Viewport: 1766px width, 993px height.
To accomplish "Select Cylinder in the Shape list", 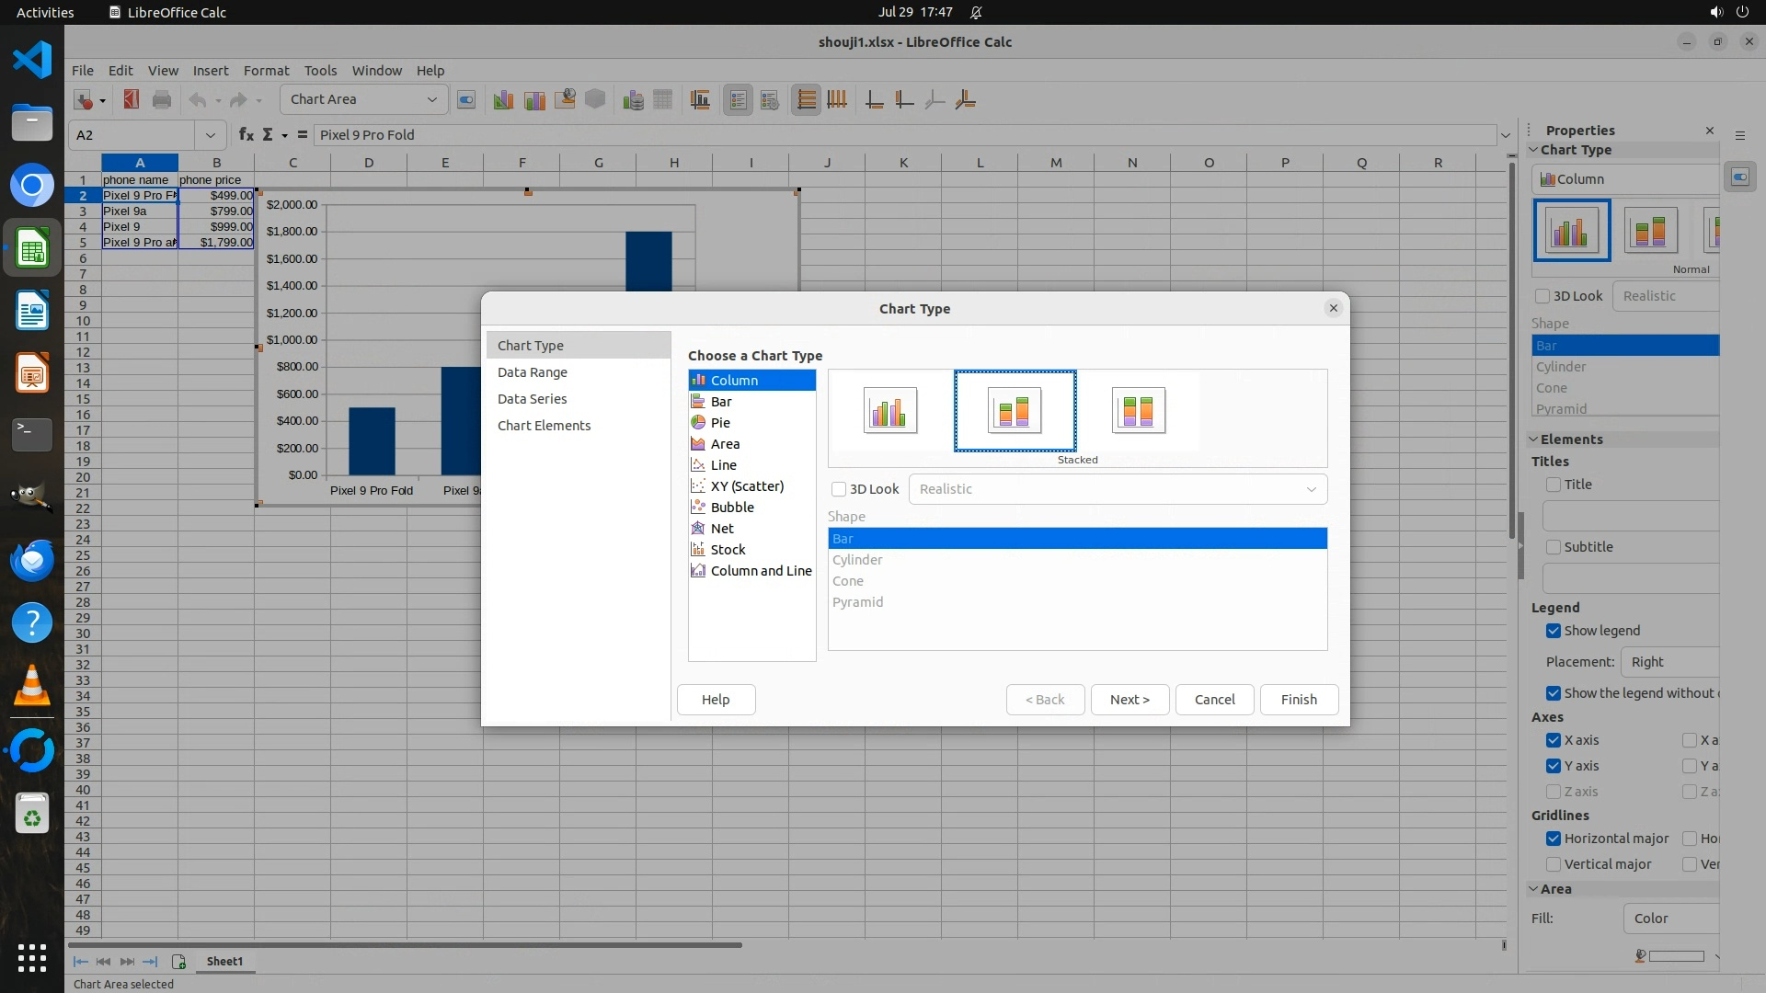I will pyautogui.click(x=857, y=560).
